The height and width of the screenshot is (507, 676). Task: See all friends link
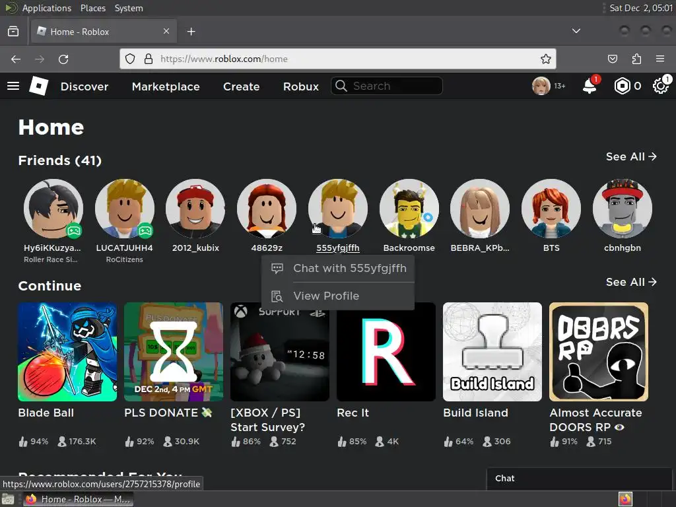[631, 156]
